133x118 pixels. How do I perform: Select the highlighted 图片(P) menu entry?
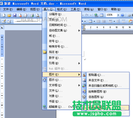pyautogui.click(x=62, y=74)
